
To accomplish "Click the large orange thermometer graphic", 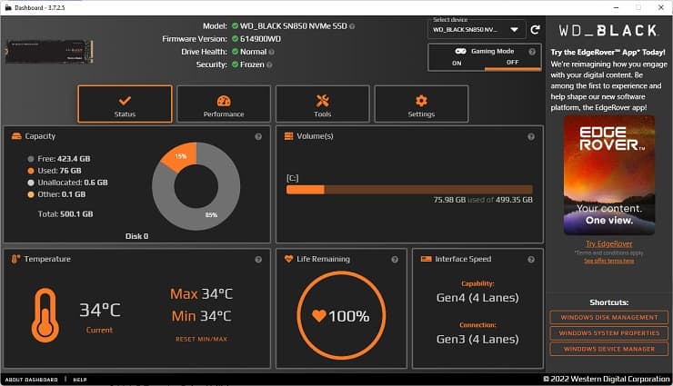I will tap(45, 315).
